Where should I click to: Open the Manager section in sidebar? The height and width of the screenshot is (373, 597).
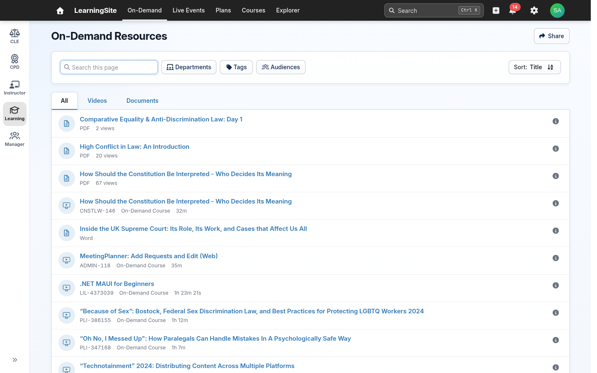(15, 139)
